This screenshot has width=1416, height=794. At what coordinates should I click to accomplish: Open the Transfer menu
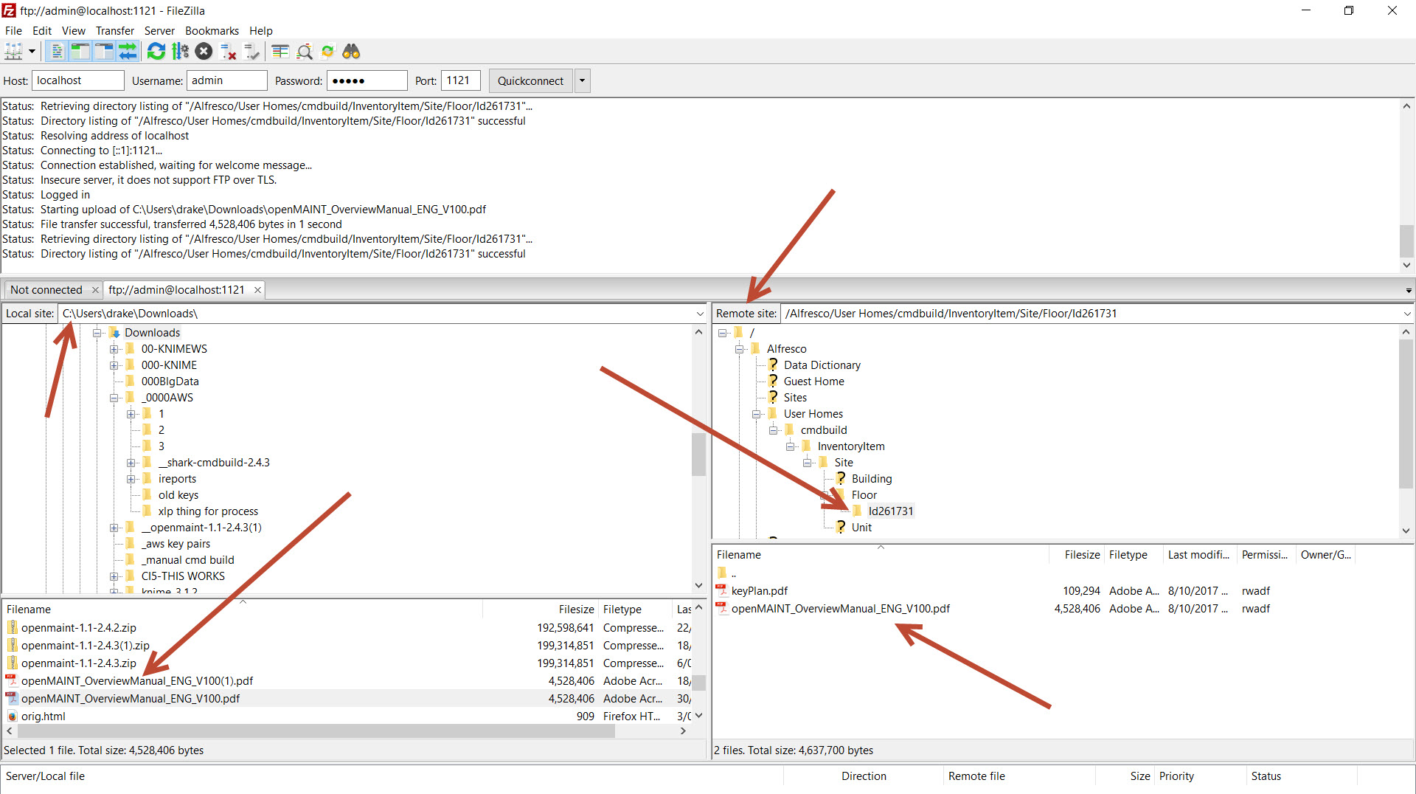coord(114,31)
